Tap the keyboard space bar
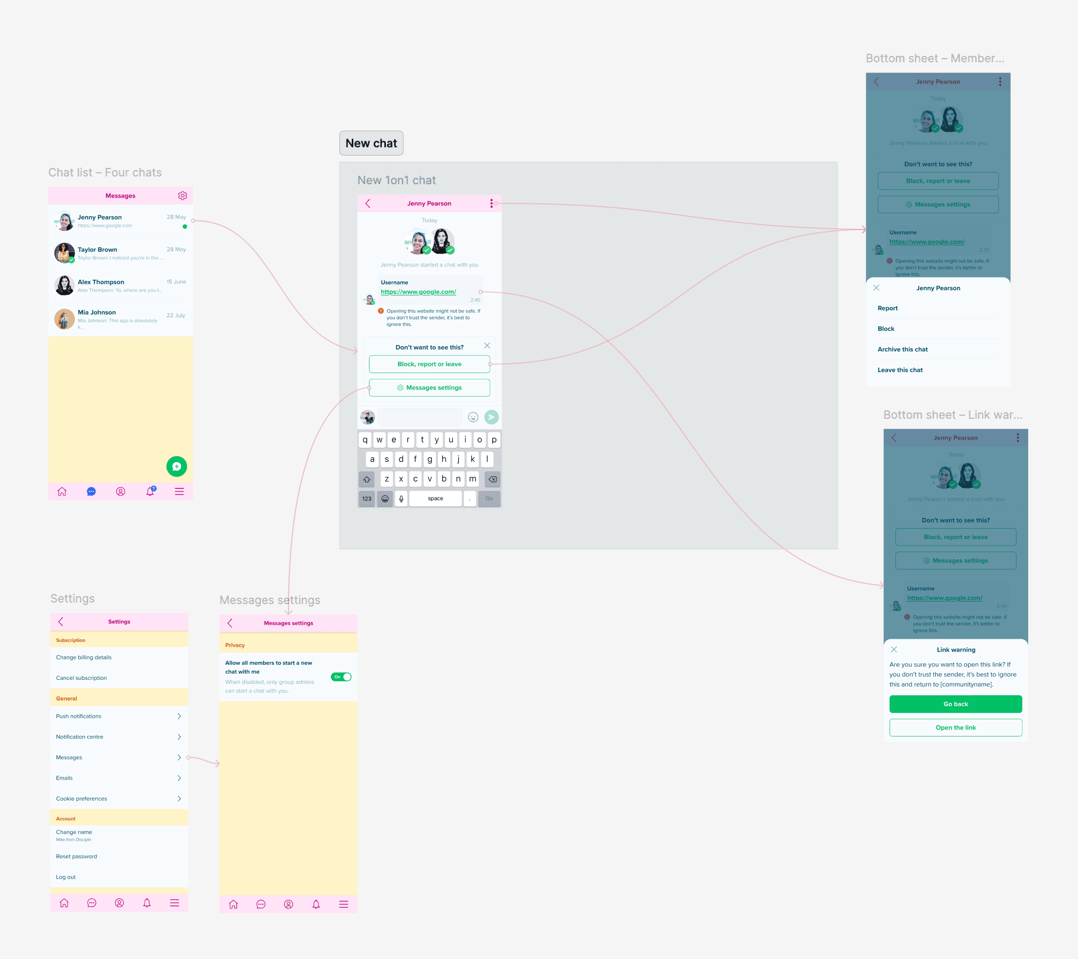Viewport: 1078px width, 959px height. [436, 499]
